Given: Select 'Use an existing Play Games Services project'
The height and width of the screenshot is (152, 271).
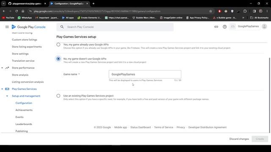Looking at the screenshot, I should click(58, 96).
